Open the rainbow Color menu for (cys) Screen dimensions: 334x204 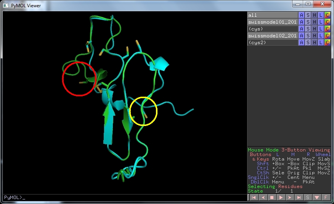328,29
